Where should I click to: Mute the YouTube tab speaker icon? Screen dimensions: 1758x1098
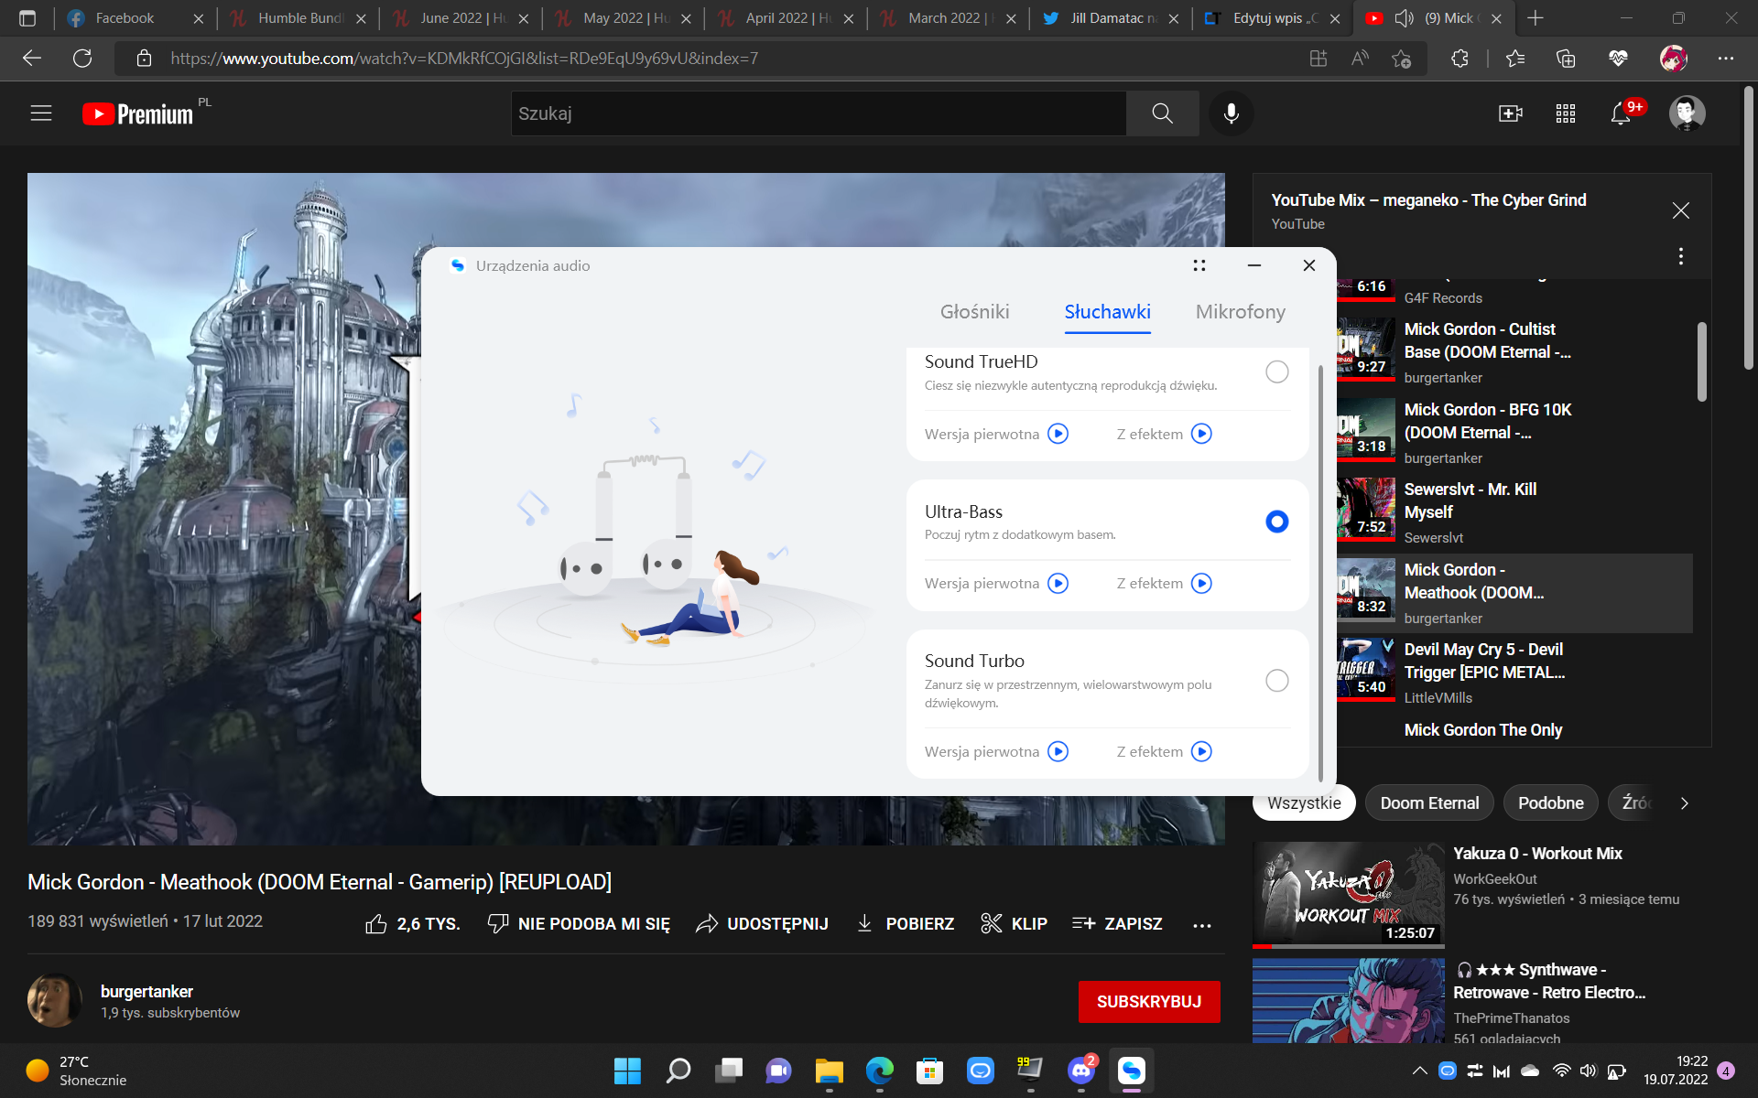1404,18
